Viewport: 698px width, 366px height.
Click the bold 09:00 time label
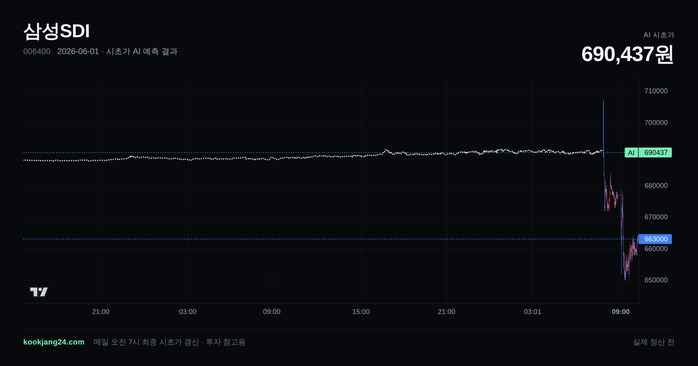coord(621,312)
